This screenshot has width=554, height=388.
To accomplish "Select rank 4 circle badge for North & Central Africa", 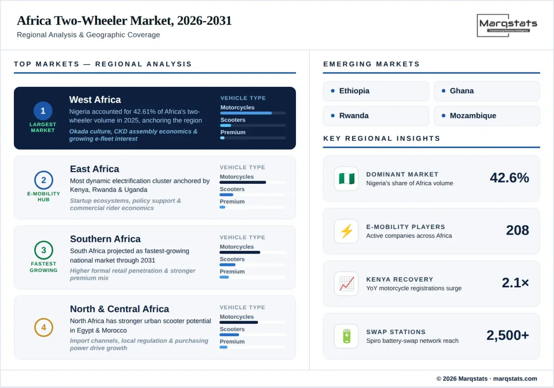I will tap(43, 327).
